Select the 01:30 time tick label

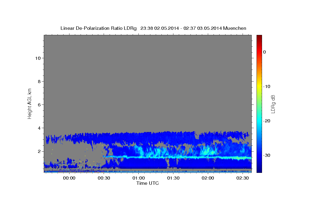pyautogui.click(x=173, y=178)
